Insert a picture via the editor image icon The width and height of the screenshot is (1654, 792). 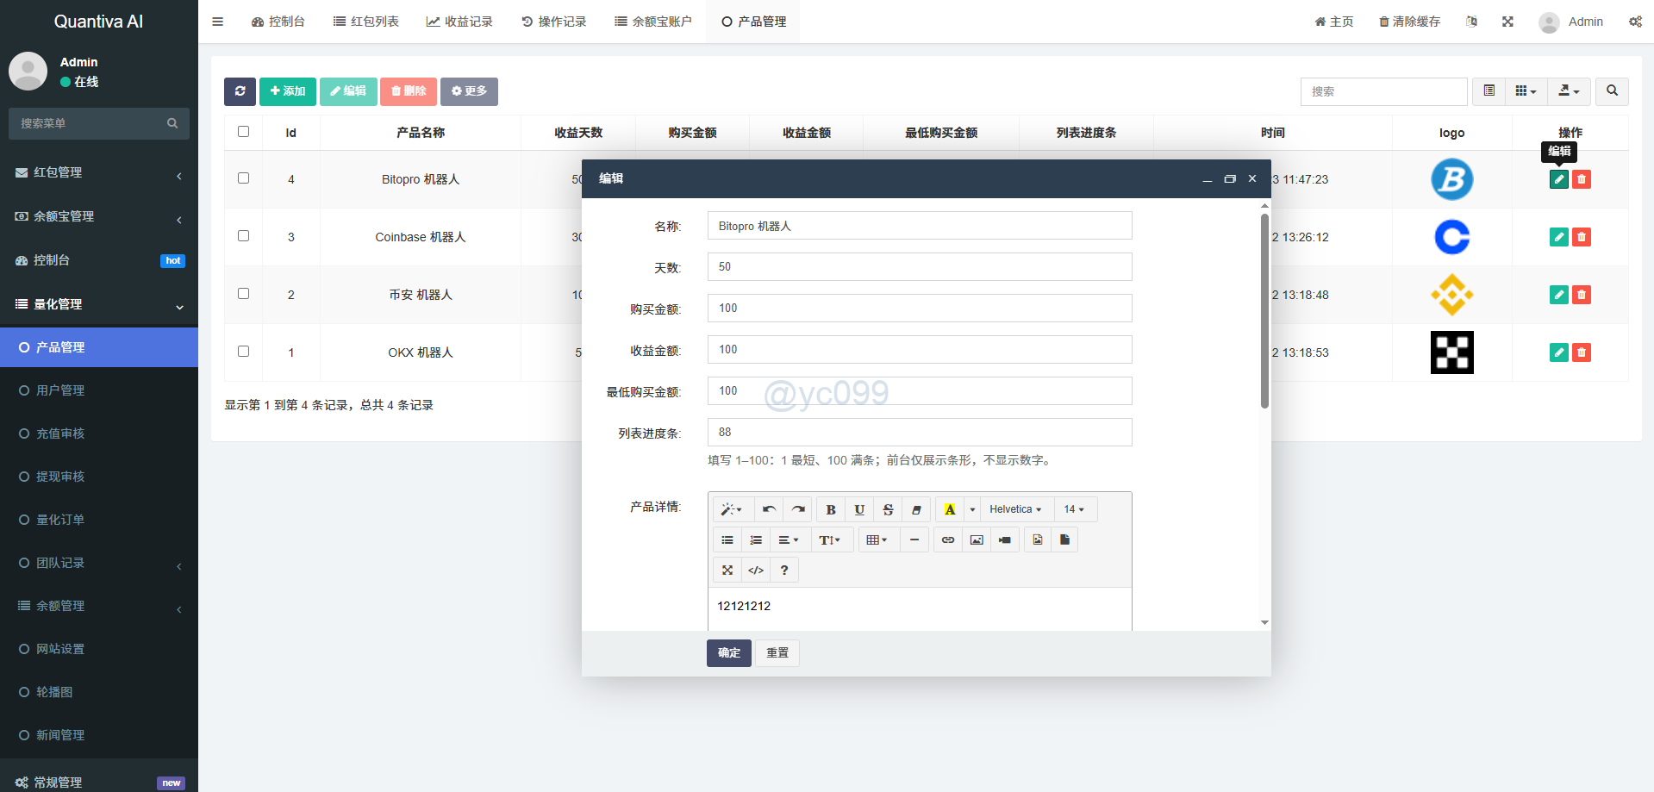[977, 539]
